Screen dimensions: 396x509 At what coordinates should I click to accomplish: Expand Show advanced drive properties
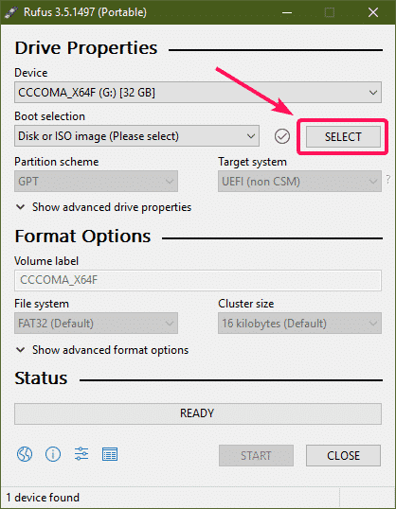(x=103, y=207)
